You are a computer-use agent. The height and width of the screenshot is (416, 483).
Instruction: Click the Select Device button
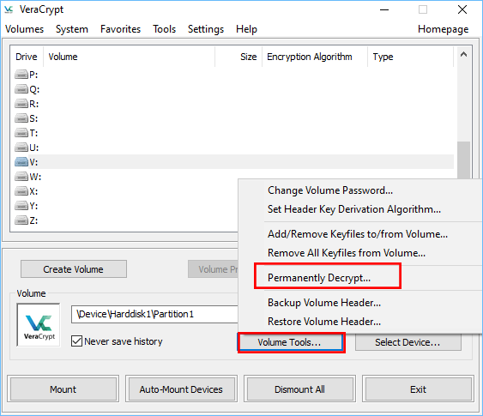[408, 342]
